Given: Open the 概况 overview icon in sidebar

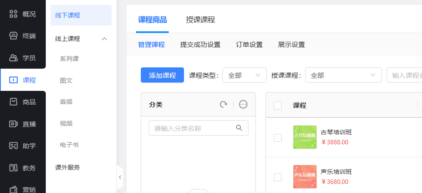Looking at the screenshot, I should click(14, 14).
